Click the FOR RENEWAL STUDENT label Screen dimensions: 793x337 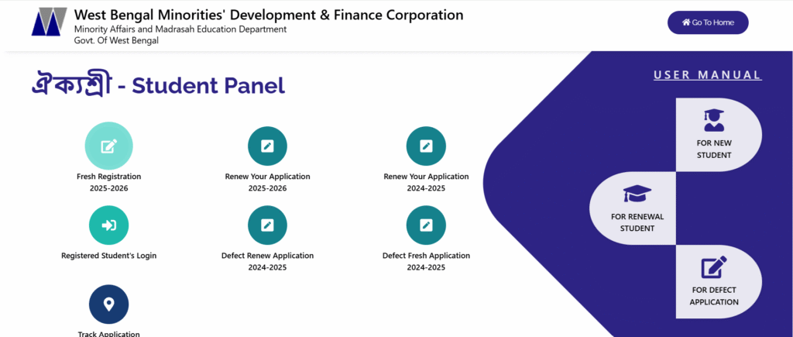click(x=637, y=222)
